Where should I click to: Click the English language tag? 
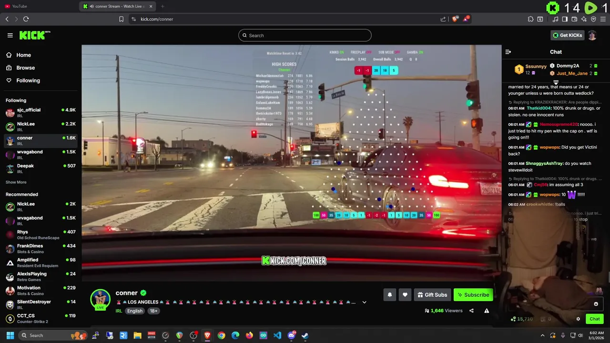[x=135, y=311]
